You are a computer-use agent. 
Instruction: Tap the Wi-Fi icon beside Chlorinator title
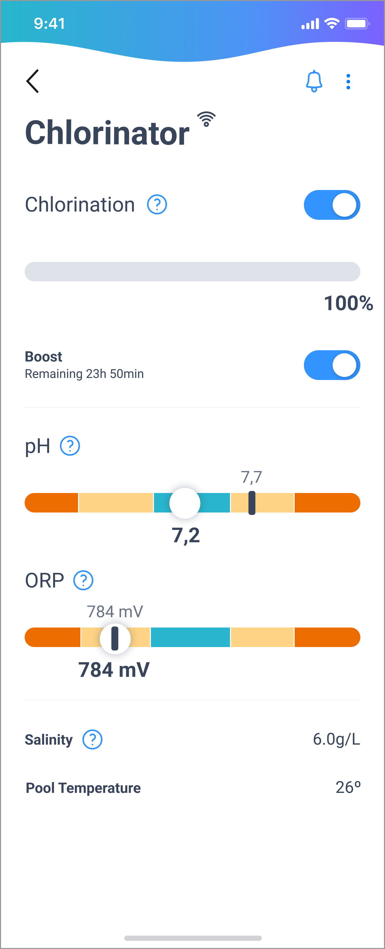point(206,119)
